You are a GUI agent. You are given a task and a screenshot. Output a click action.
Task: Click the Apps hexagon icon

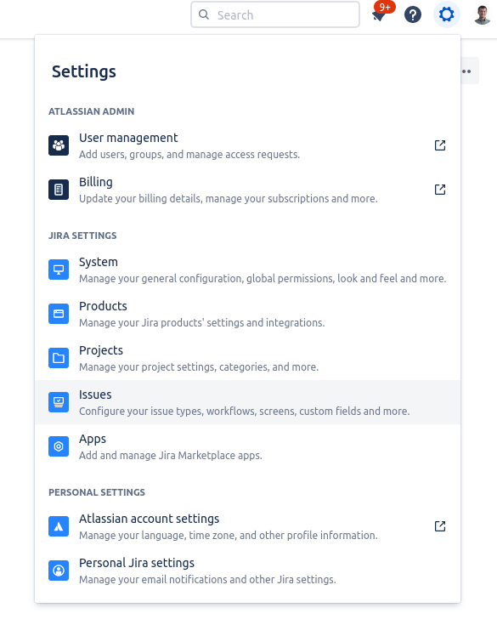click(x=59, y=446)
